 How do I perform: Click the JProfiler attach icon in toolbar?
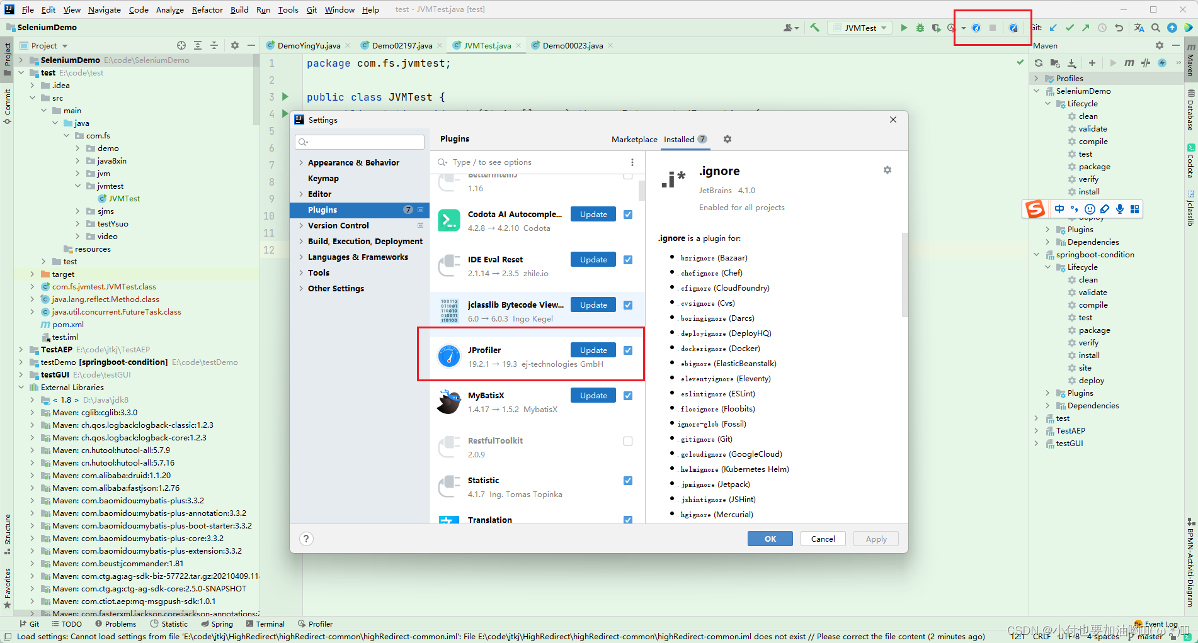click(1013, 28)
